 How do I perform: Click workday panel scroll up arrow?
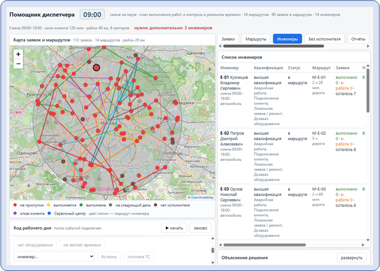pos(213,239)
